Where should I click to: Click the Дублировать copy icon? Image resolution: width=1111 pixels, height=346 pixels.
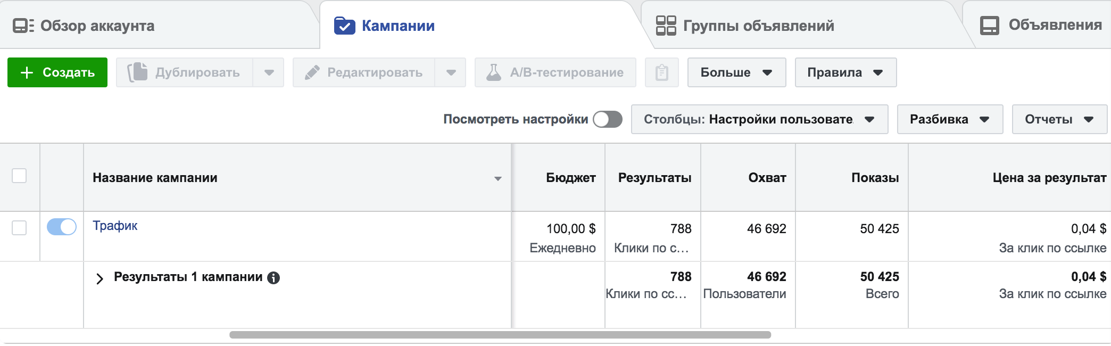pos(137,72)
